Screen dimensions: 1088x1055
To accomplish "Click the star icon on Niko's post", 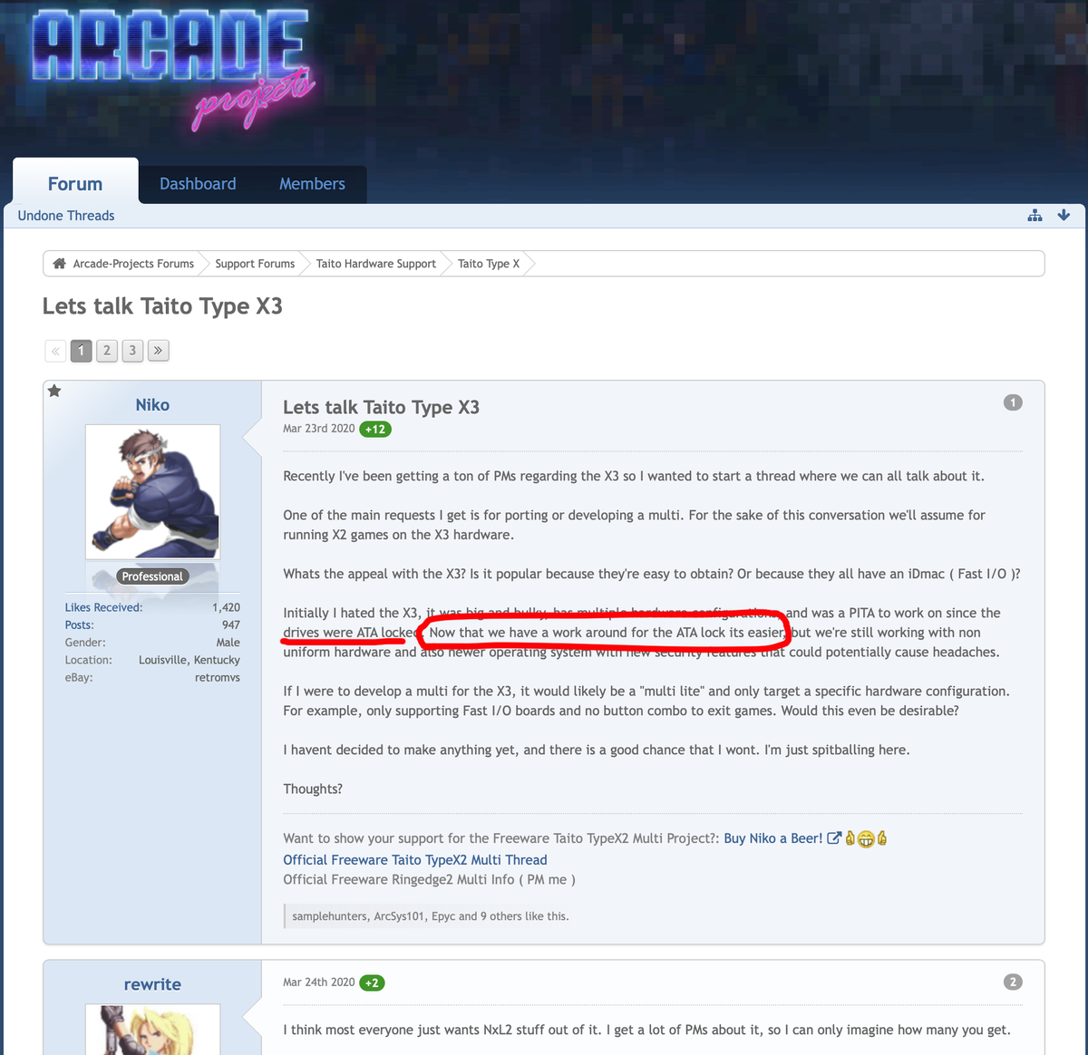I will point(54,391).
